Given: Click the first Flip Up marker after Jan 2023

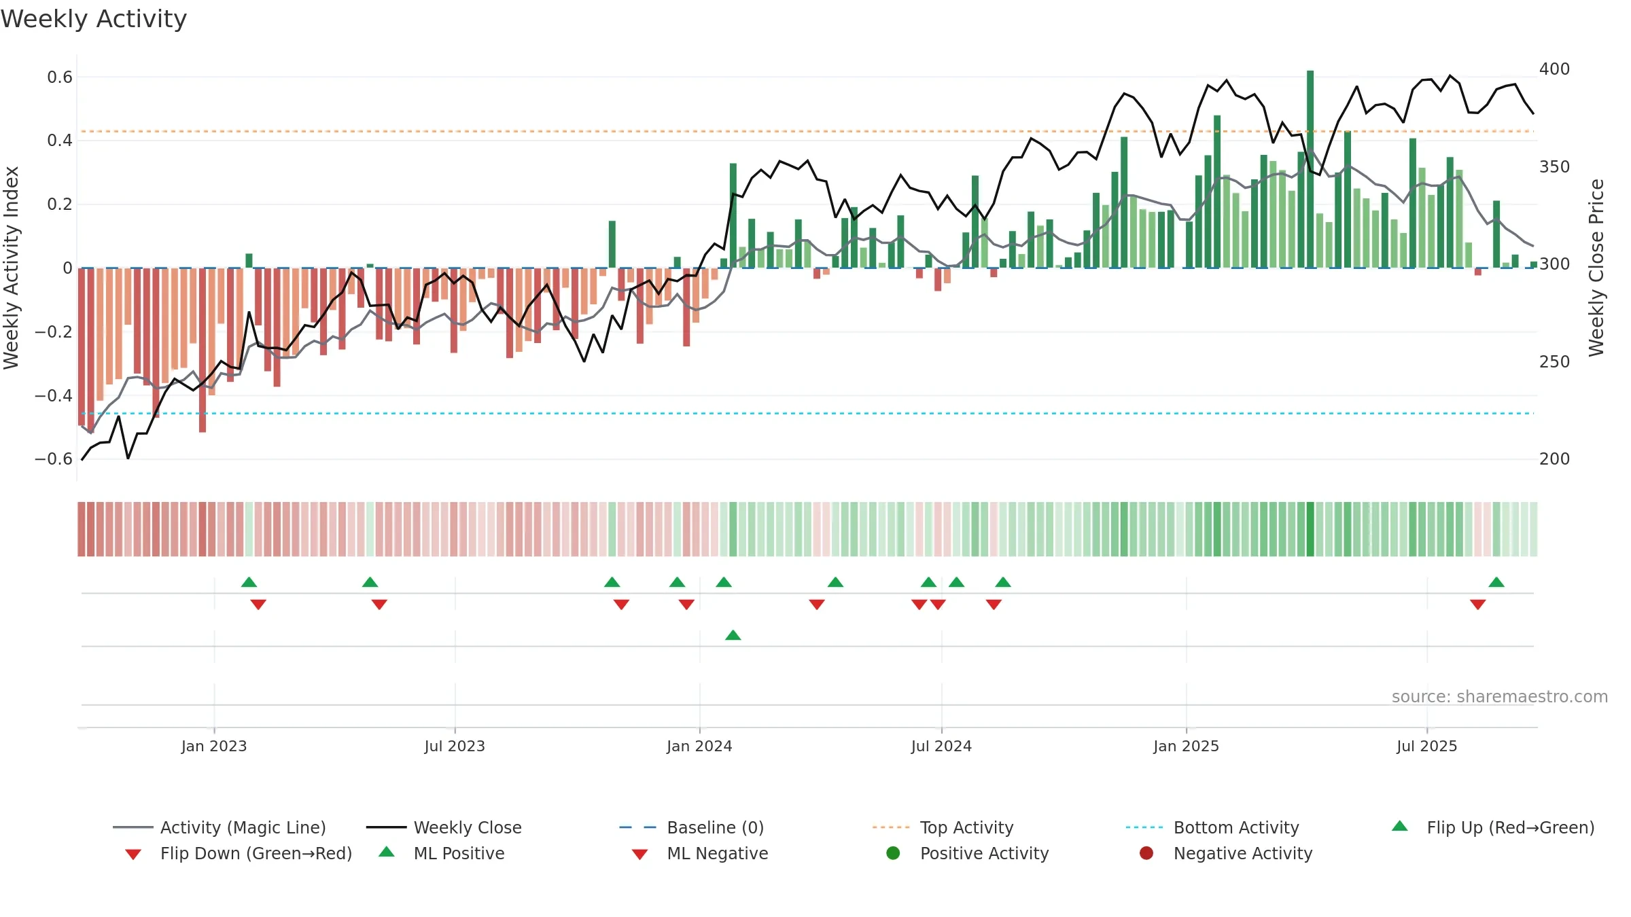Looking at the screenshot, I should coord(249,582).
